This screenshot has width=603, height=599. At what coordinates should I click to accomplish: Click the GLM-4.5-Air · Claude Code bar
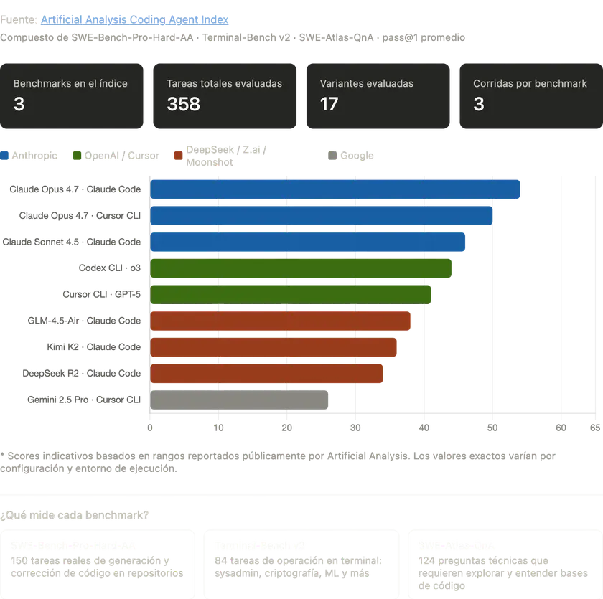click(x=281, y=321)
